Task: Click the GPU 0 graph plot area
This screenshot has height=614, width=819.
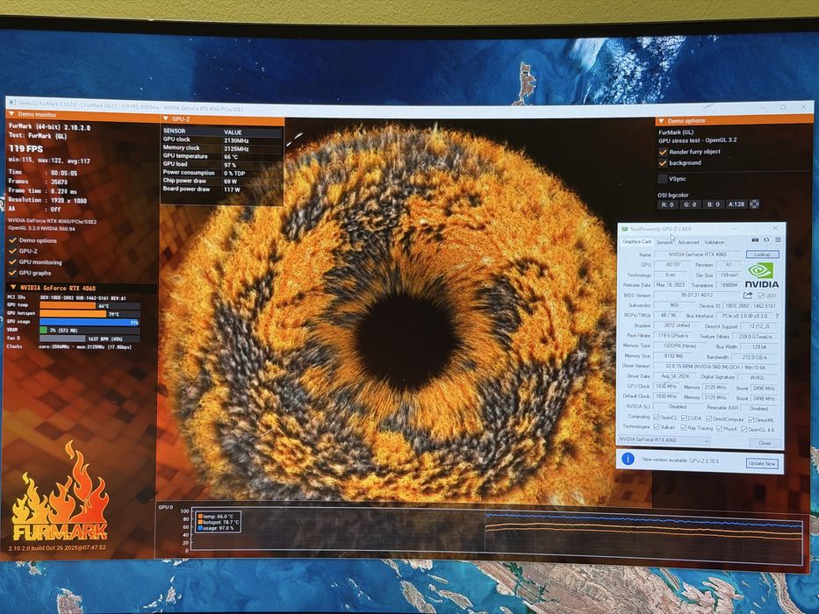Action: click(x=496, y=535)
